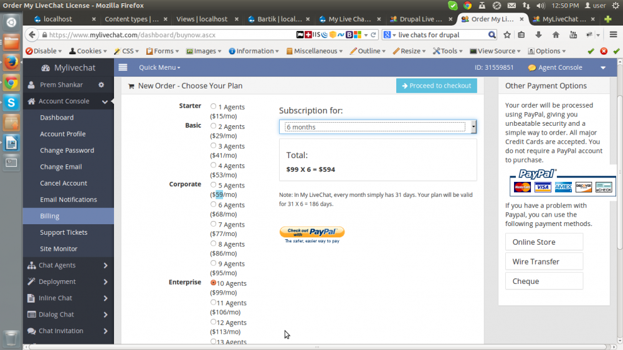Screen dimensions: 623x350
Task: Expand the Quick Menu dropdown
Action: 159,67
